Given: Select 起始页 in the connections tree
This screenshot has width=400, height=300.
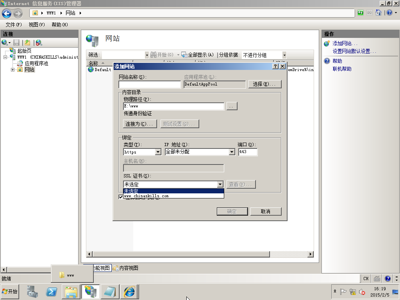Looking at the screenshot, I should (x=24, y=51).
